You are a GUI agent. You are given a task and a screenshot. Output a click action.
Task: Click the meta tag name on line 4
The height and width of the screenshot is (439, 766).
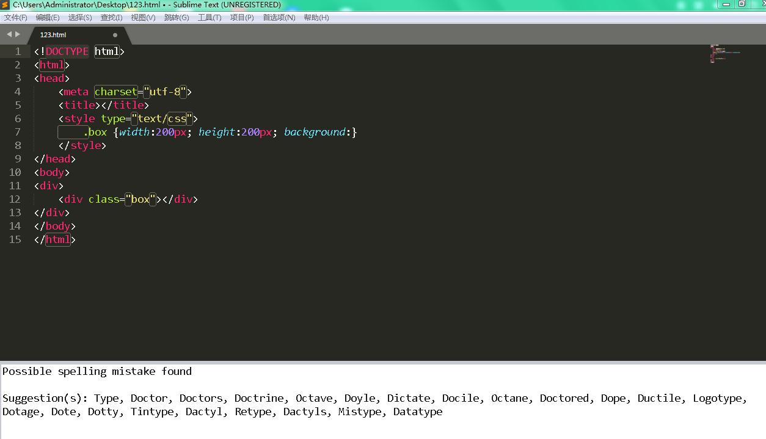point(76,92)
